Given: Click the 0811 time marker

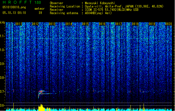Looking at the screenshot, I should [x=19, y=24].
